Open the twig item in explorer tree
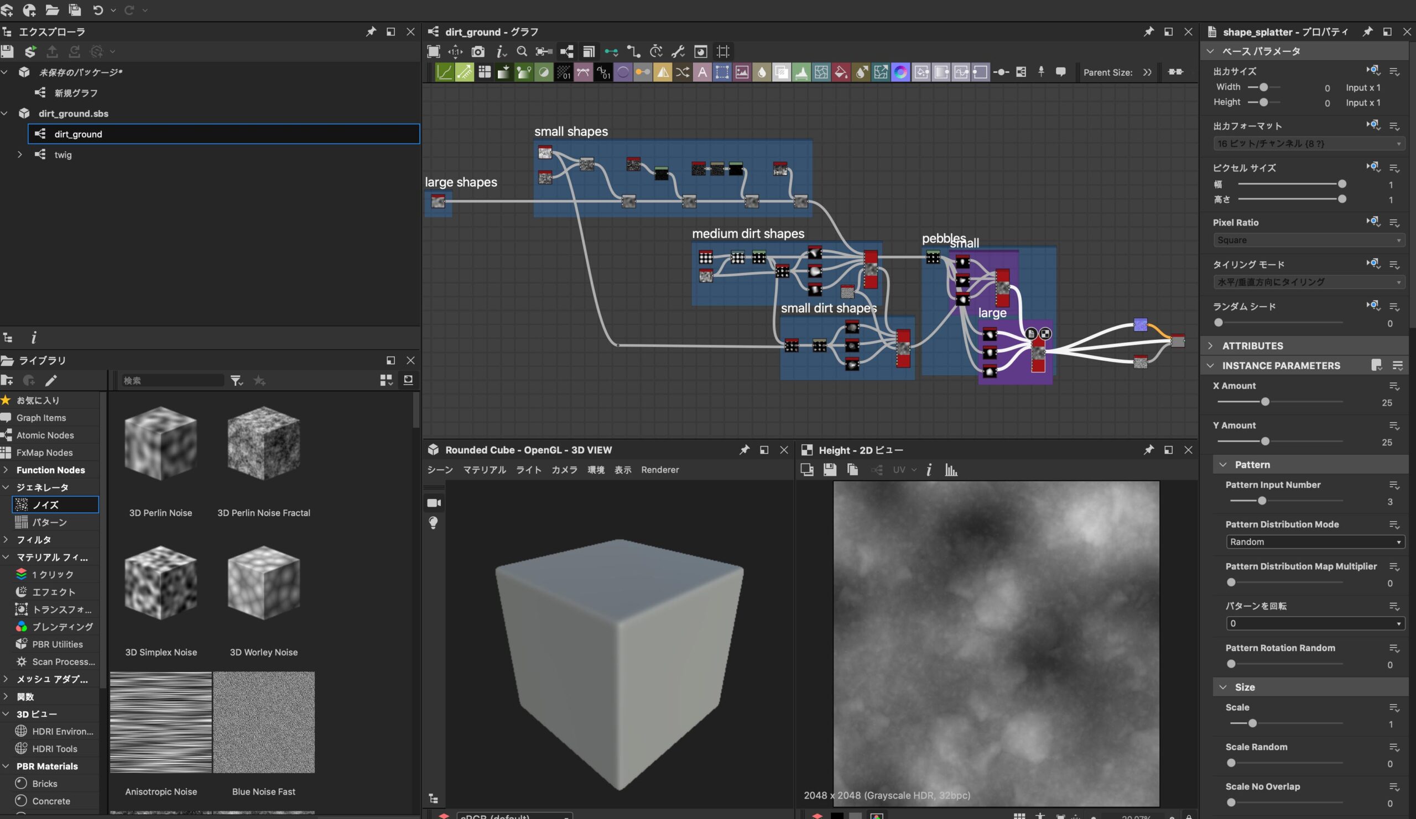The height and width of the screenshot is (819, 1416). 19,154
